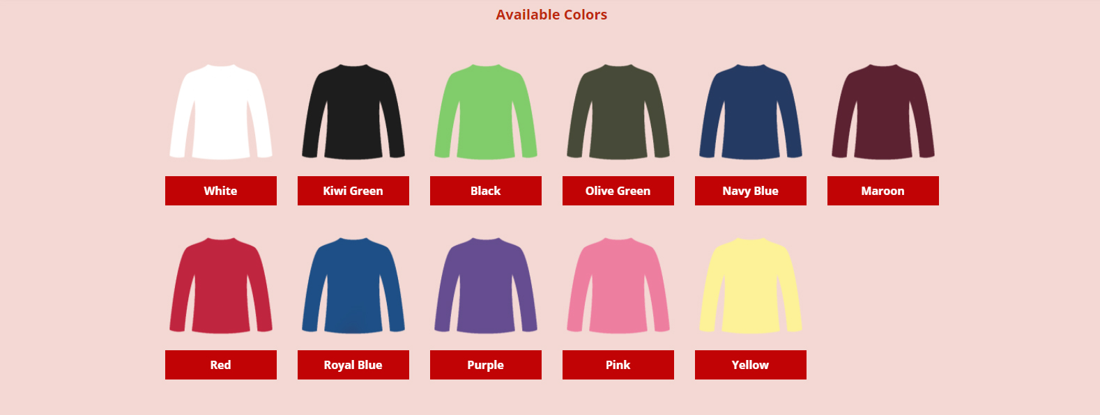Select the yellow sweatshirt image
The image size is (1100, 415).
tap(751, 285)
